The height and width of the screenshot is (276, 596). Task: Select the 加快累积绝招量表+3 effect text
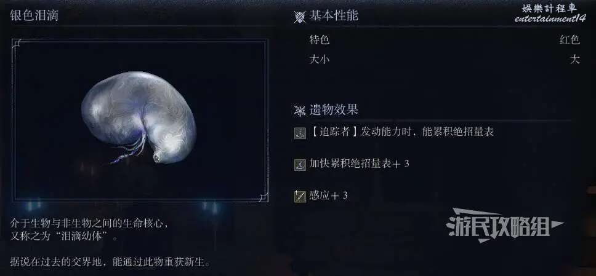[x=359, y=164]
